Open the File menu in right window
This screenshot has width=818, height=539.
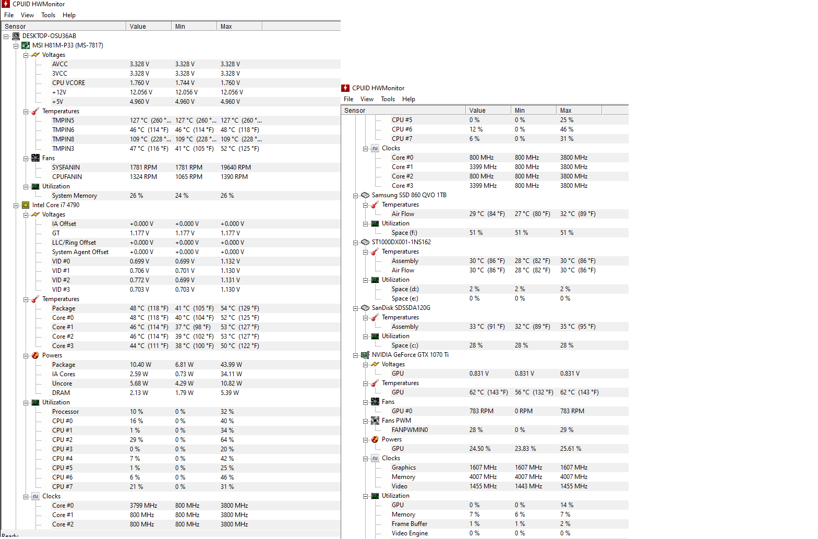348,99
